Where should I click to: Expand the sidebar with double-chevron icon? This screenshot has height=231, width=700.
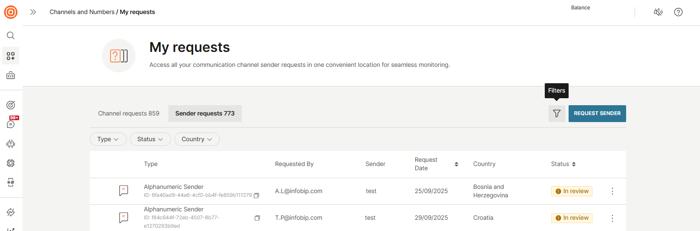[33, 12]
